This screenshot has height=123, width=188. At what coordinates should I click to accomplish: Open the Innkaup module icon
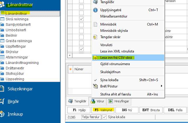3,114
